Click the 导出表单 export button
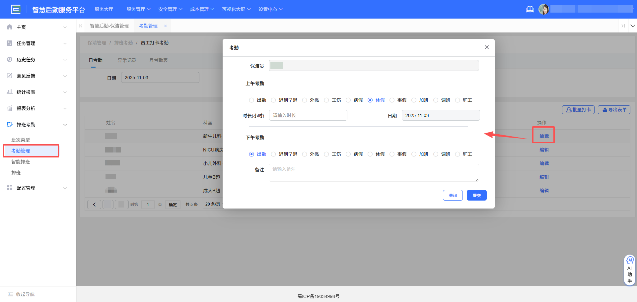The height and width of the screenshot is (302, 637). click(614, 110)
